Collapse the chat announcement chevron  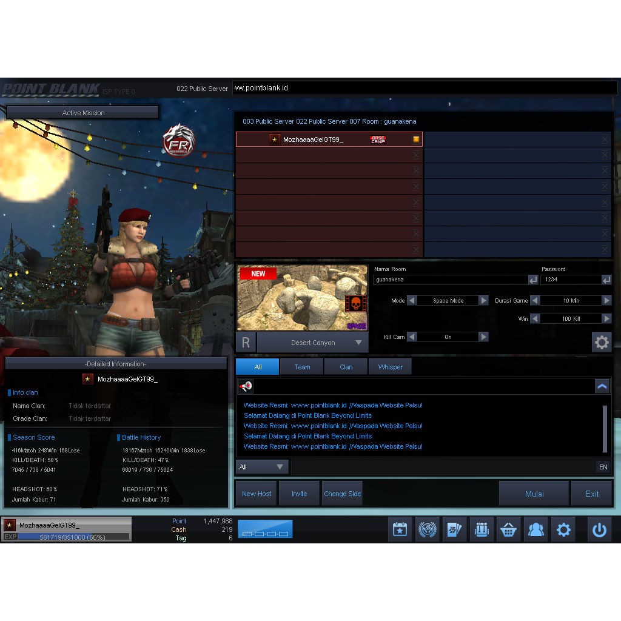(602, 386)
